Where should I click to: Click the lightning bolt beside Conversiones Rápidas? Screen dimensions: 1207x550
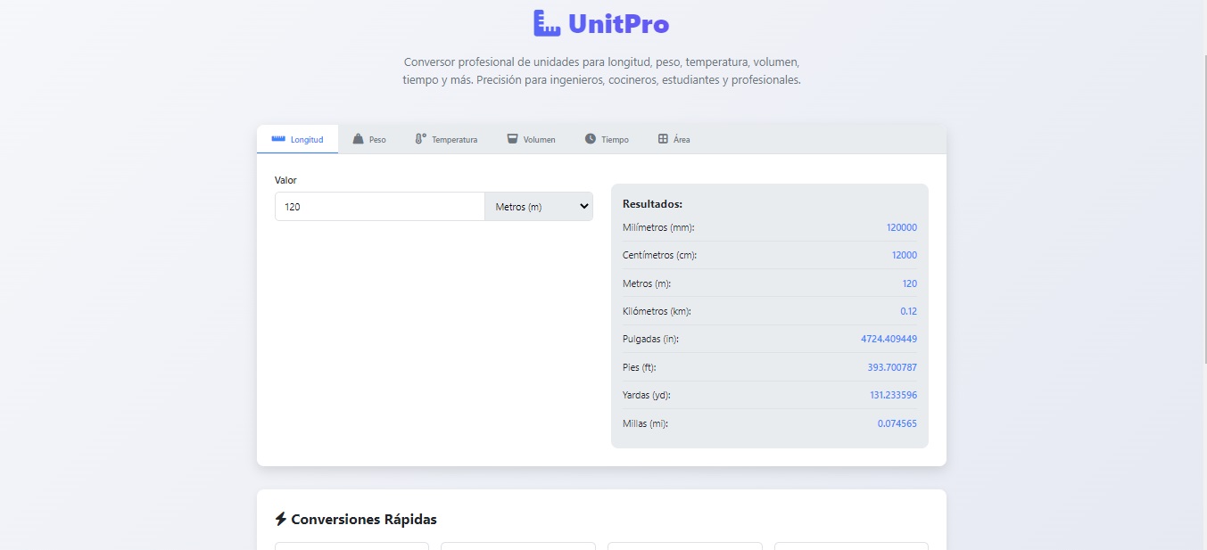[280, 518]
